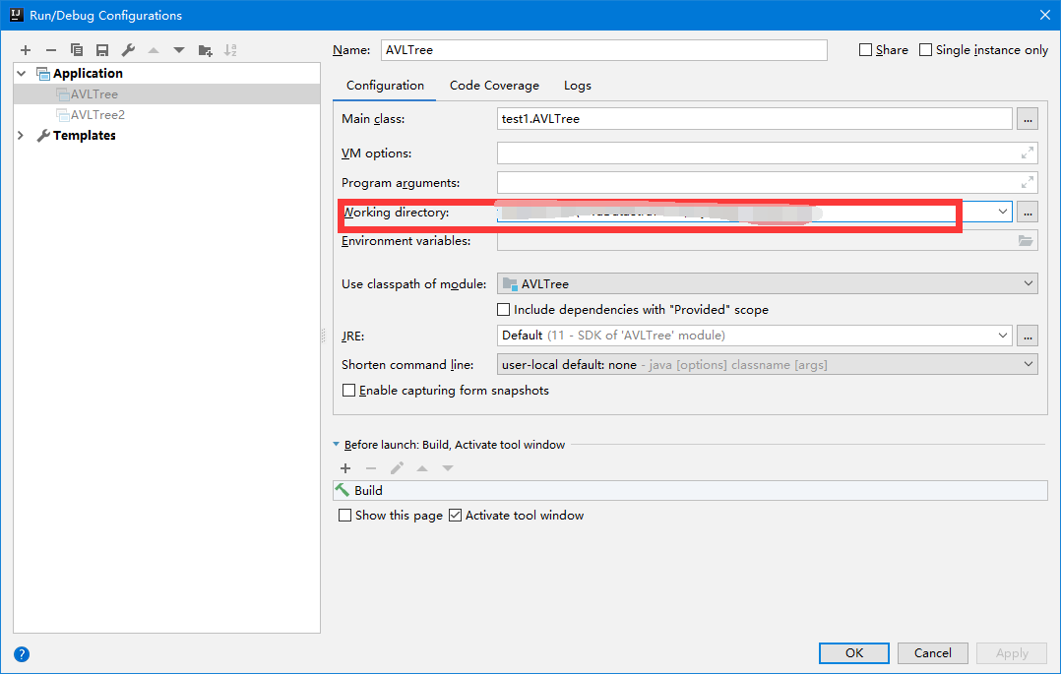The height and width of the screenshot is (674, 1061).
Task: Switch to Logs tab
Action: [577, 86]
